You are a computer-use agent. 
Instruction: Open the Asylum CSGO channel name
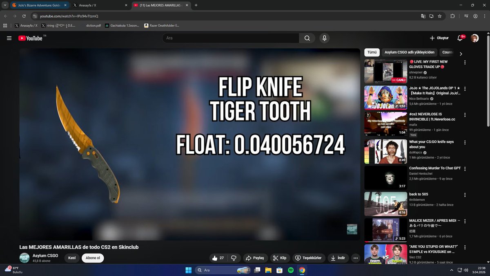pyautogui.click(x=45, y=256)
